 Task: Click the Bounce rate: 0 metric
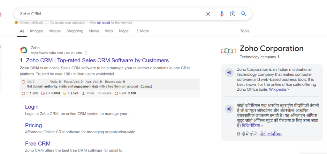point(115,82)
